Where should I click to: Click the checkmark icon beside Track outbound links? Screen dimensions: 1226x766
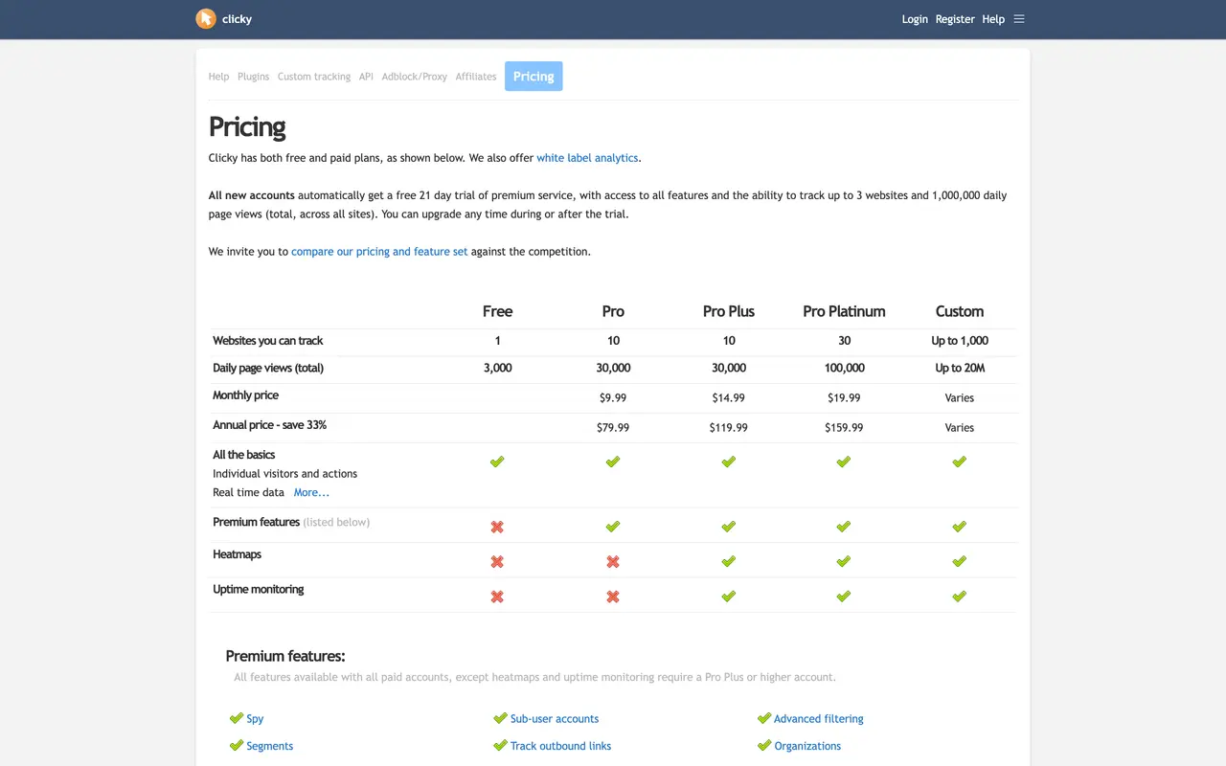500,745
